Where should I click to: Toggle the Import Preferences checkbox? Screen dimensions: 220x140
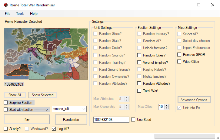[x=179, y=48]
